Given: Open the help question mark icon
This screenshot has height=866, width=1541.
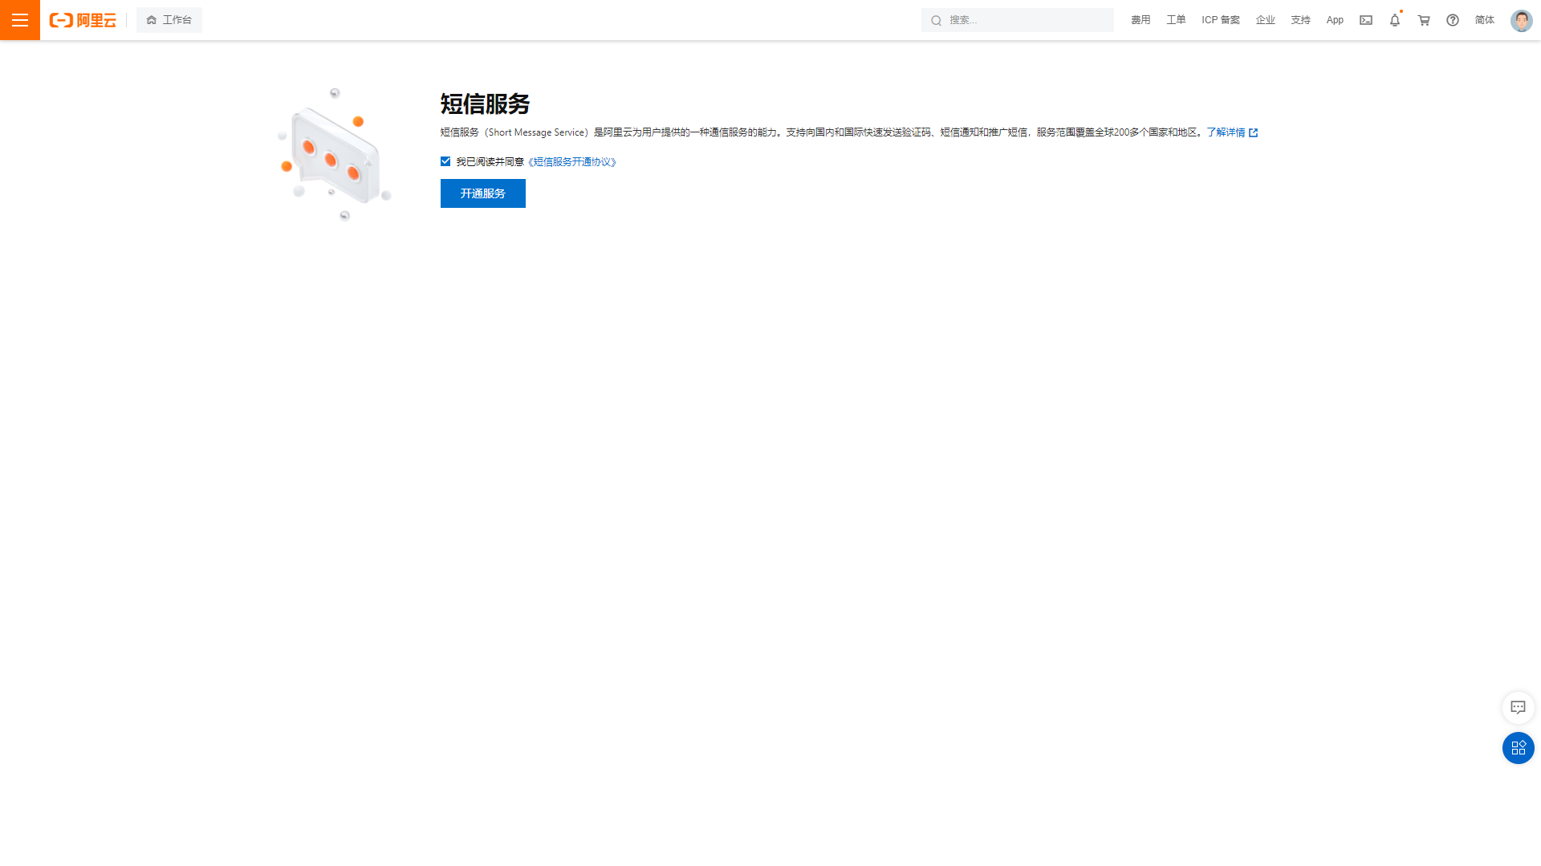Looking at the screenshot, I should (x=1453, y=20).
